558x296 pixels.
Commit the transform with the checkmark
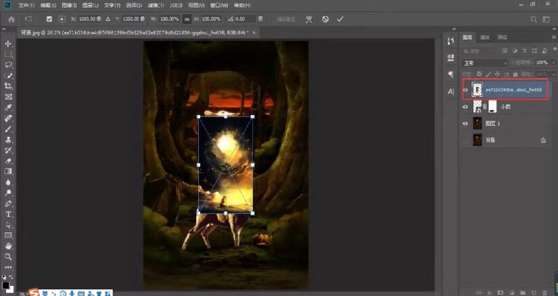(340, 19)
